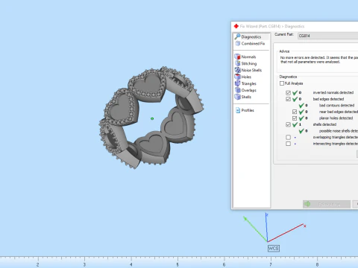Click the 'shells detected' label
This screenshot has width=358, height=268.
[x=324, y=124]
